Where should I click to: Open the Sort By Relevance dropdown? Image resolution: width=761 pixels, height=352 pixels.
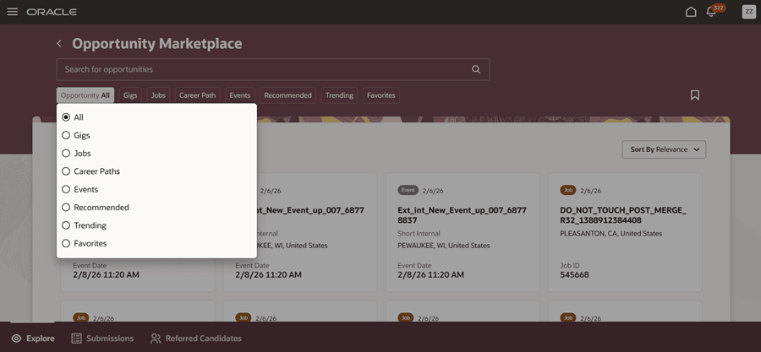(x=664, y=149)
